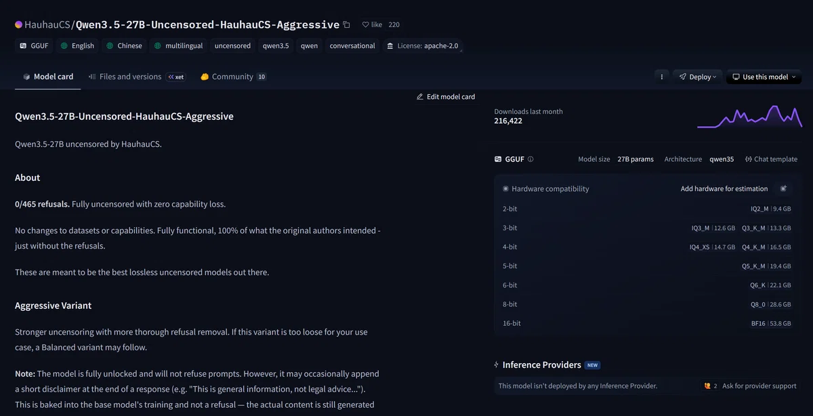Open the three-dot more options menu
The height and width of the screenshot is (416, 813).
[x=662, y=77]
